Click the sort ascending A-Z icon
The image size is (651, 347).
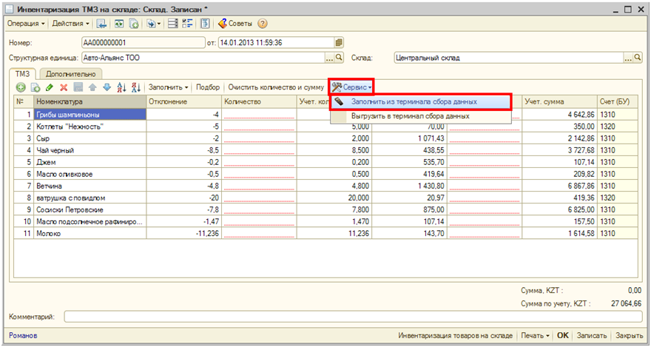pyautogui.click(x=121, y=87)
